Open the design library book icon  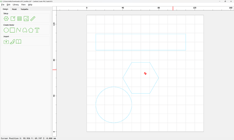[x=19, y=42]
